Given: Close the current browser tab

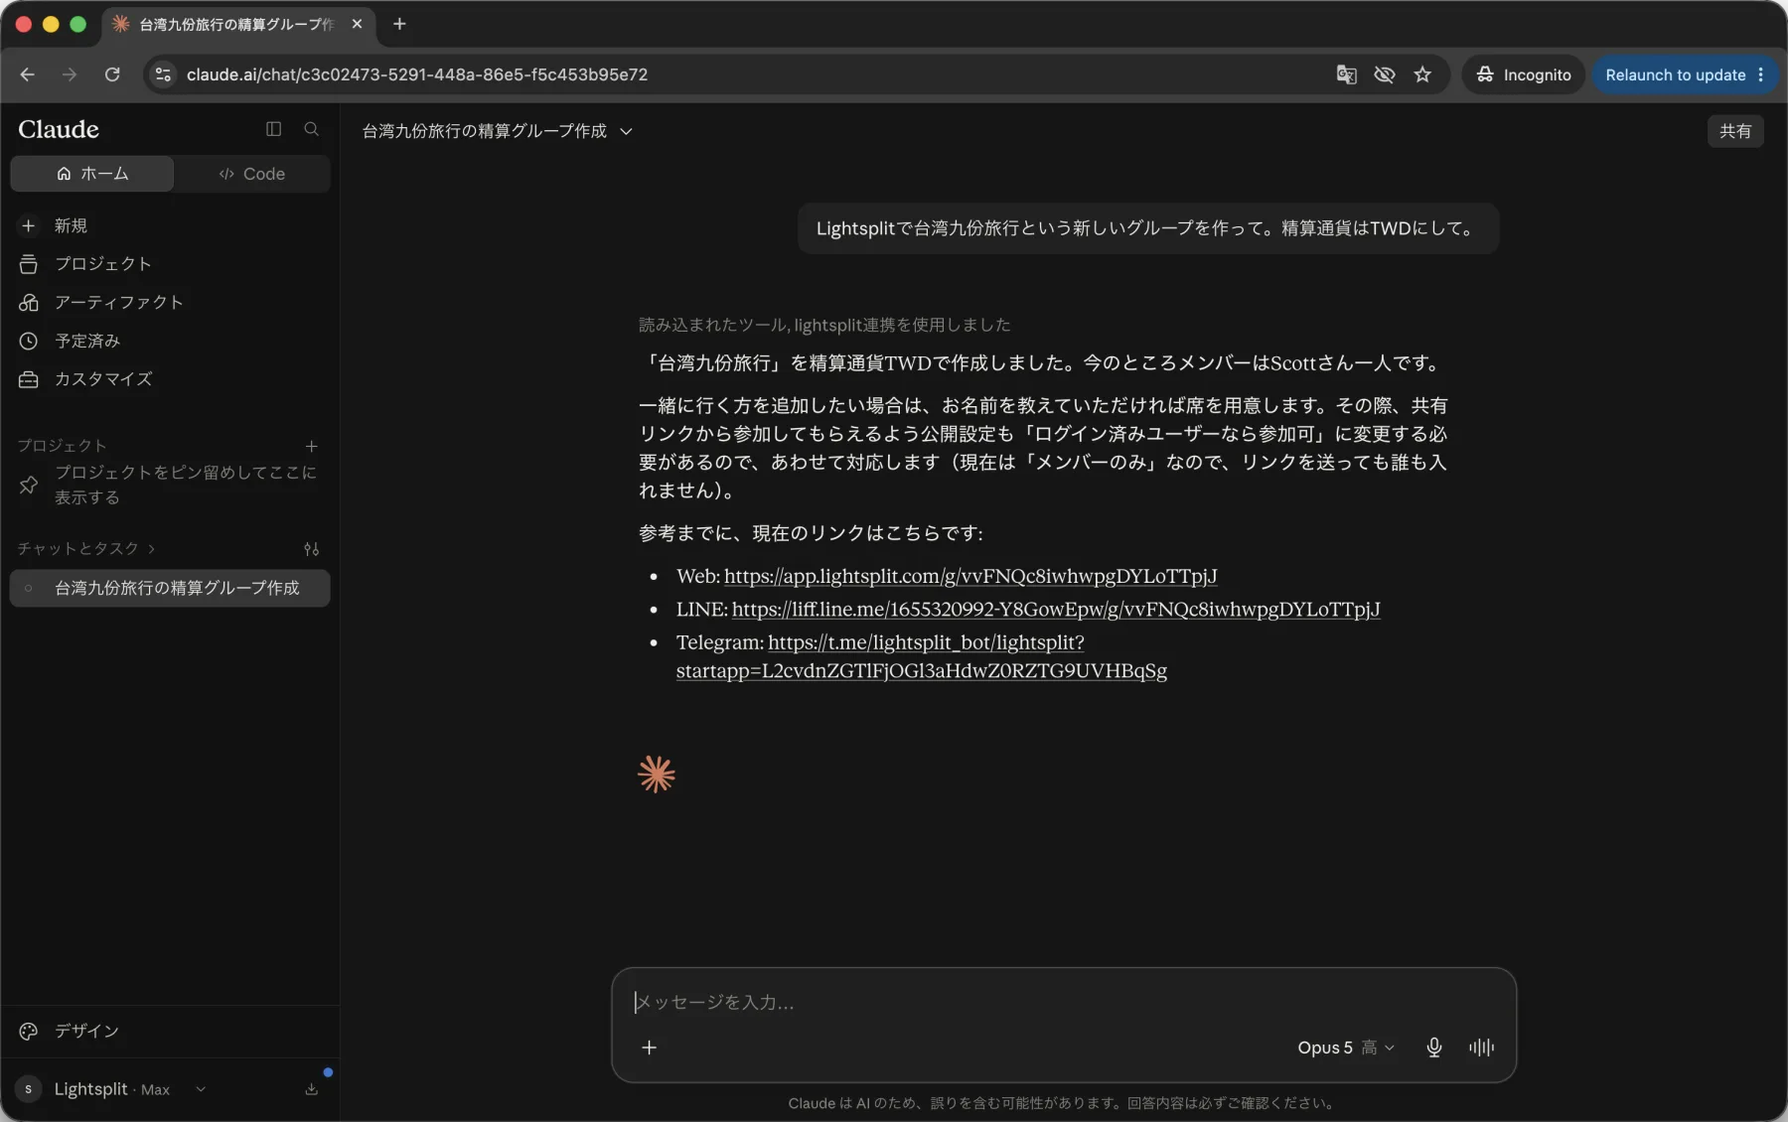Looking at the screenshot, I should pyautogui.click(x=357, y=24).
